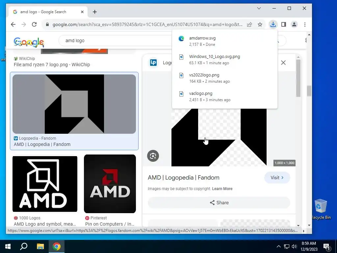Open AMD | Logopedia | Fandom preview title
Viewport: 337px width, 253px height.
(184, 178)
